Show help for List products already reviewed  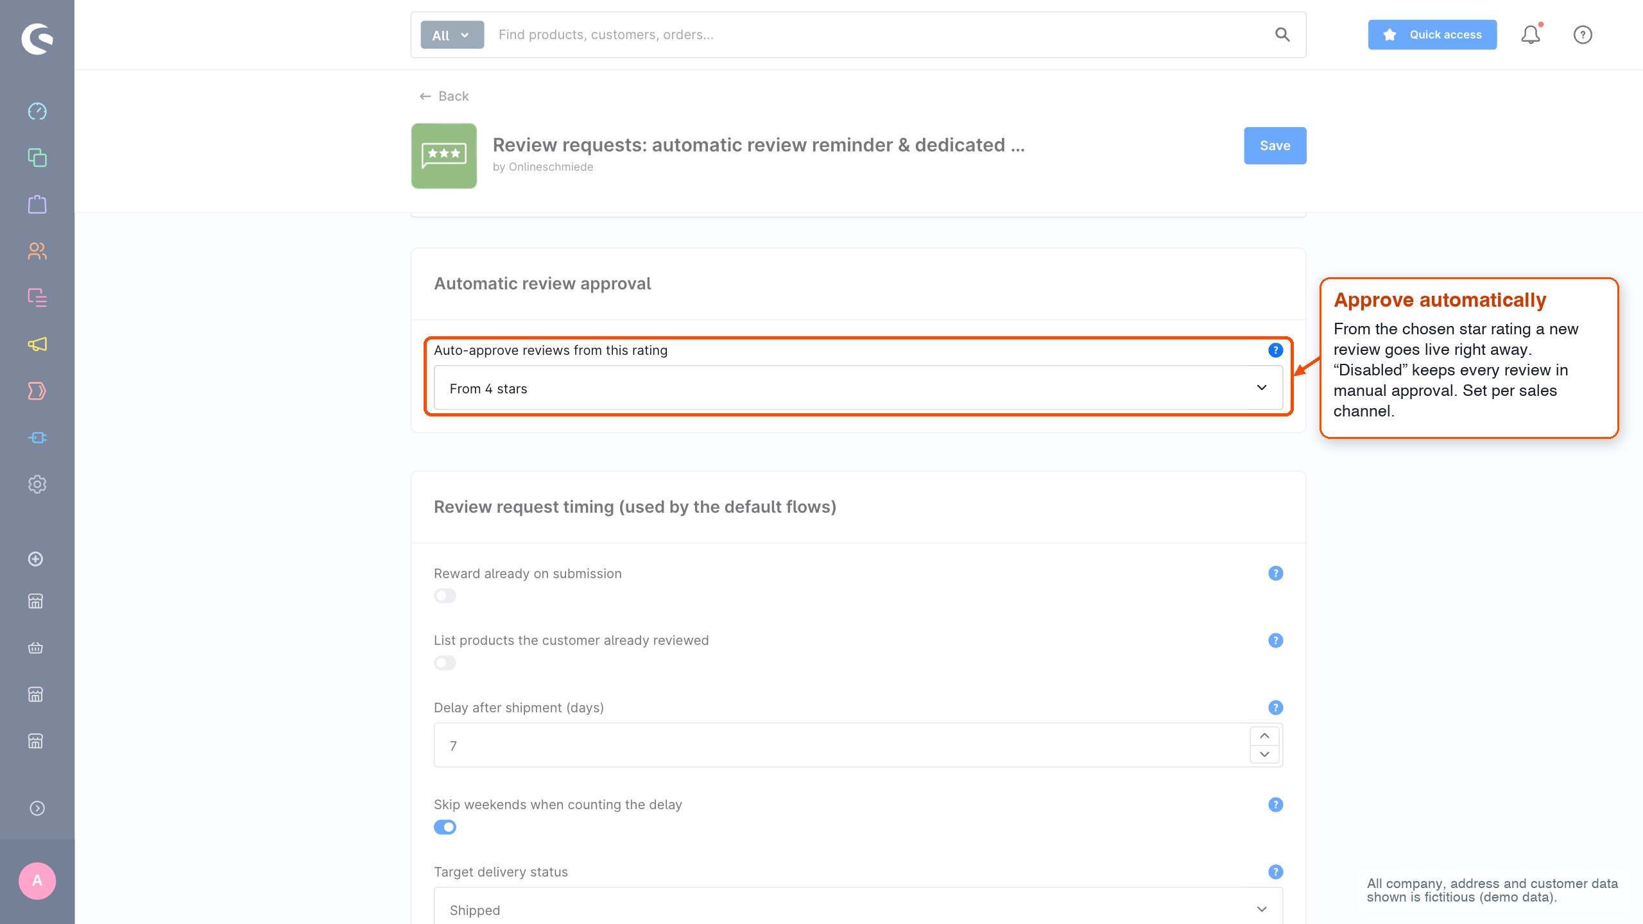pyautogui.click(x=1275, y=640)
